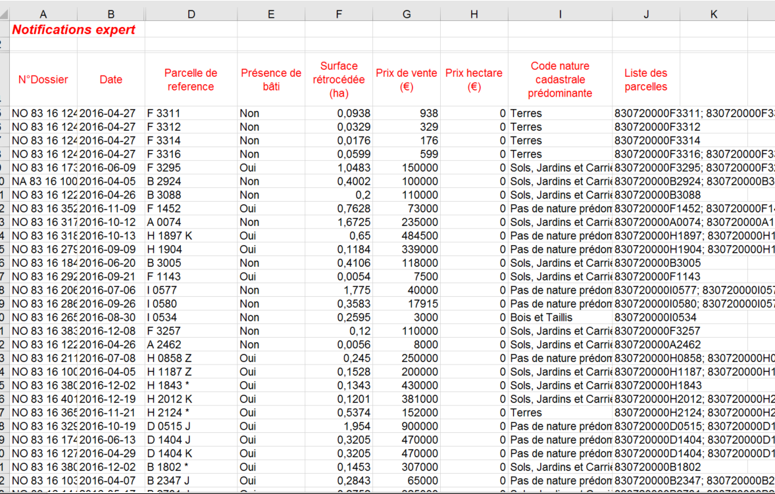Click the 'Notifications expert' title cell
The width and height of the screenshot is (775, 494).
[74, 30]
